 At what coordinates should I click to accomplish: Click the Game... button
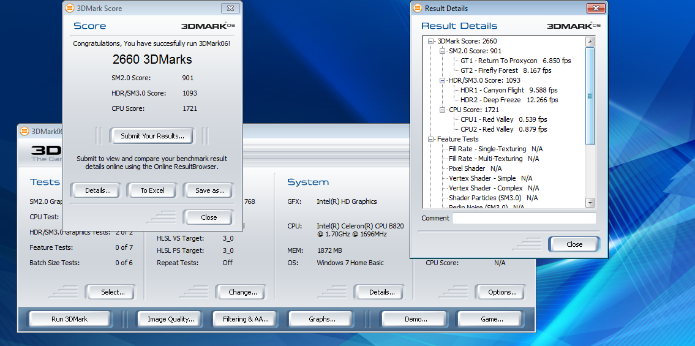[x=492, y=319]
